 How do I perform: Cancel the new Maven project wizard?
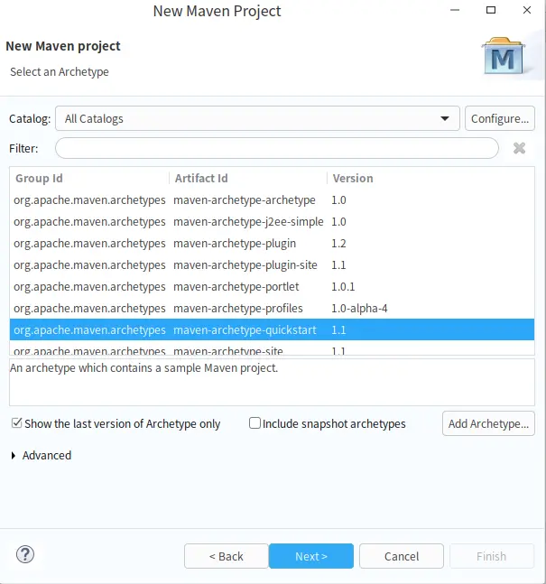click(402, 556)
